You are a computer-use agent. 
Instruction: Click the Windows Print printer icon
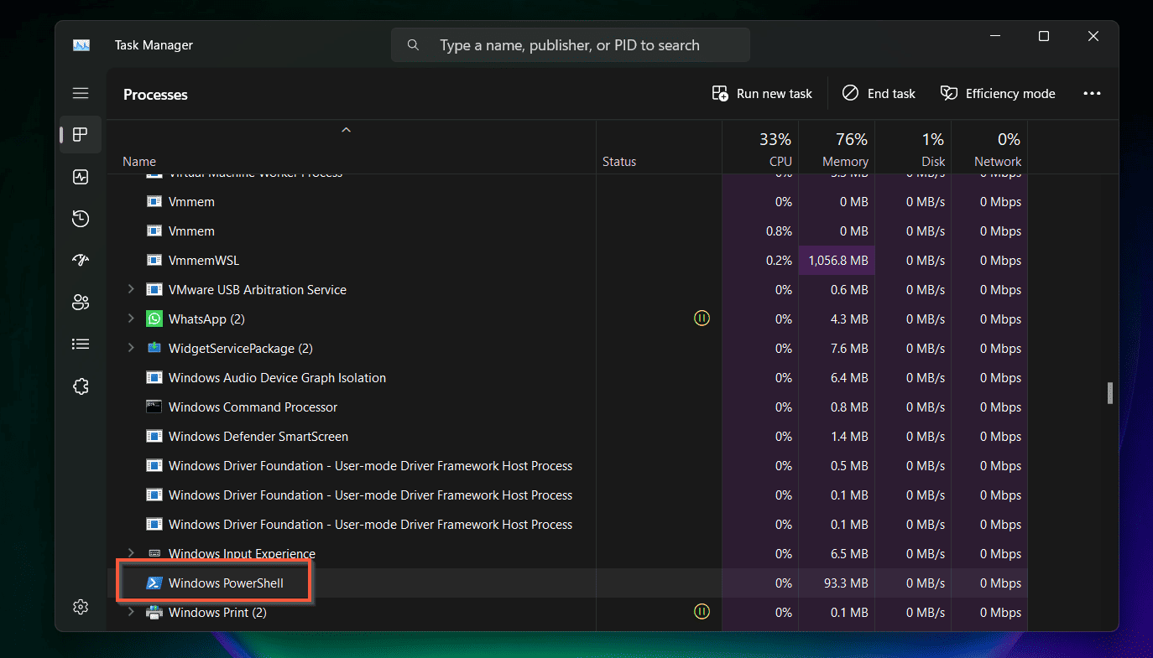154,613
